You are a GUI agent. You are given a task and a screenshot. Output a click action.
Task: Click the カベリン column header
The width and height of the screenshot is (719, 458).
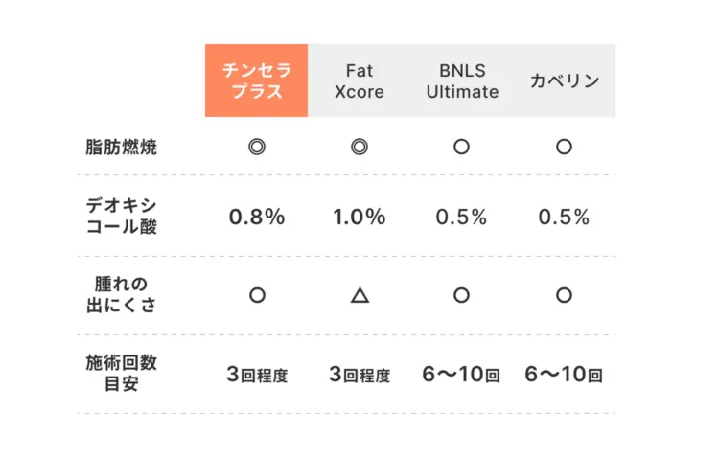tap(565, 80)
